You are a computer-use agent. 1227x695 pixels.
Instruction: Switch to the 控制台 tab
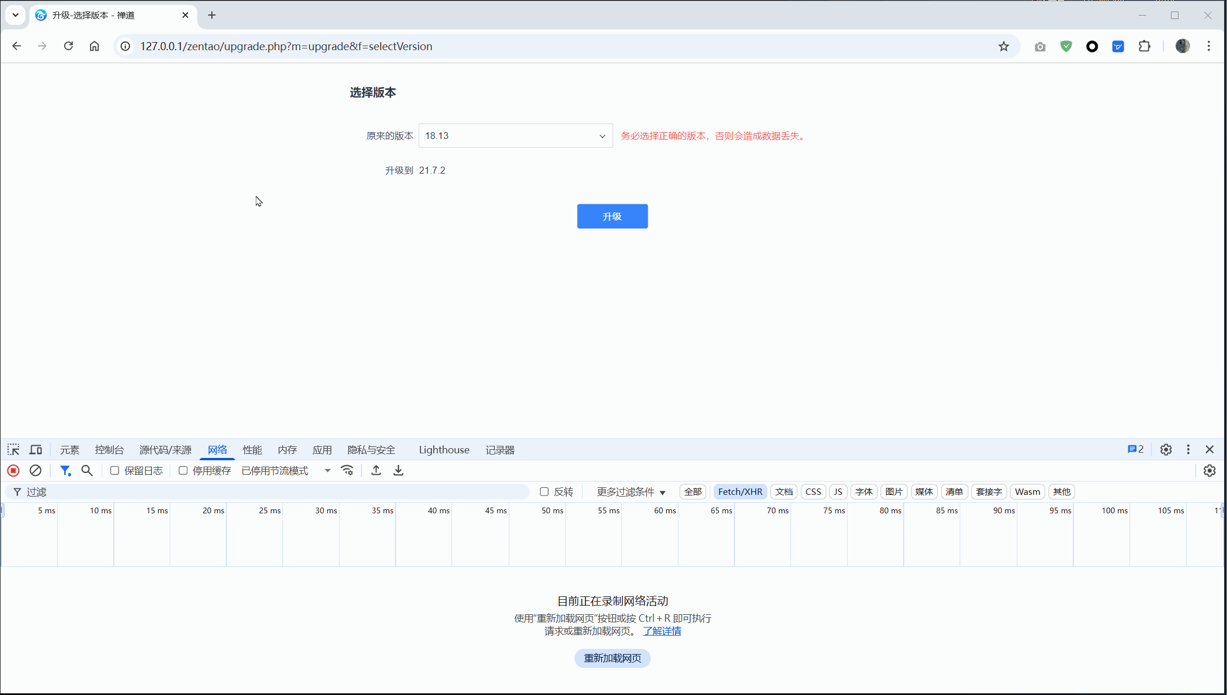pos(109,450)
